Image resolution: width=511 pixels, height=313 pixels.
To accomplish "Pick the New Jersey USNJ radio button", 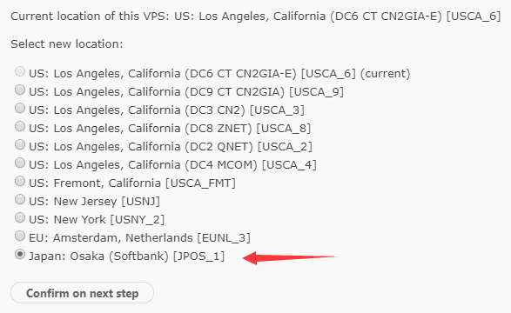I will click(x=20, y=199).
